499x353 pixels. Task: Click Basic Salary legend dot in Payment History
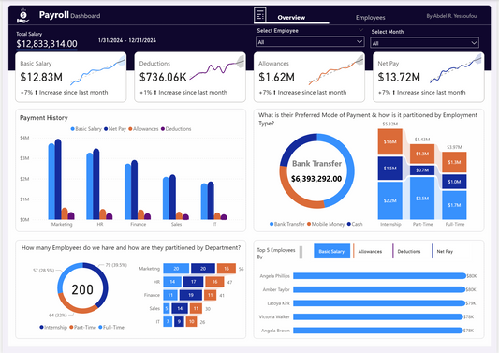point(73,129)
